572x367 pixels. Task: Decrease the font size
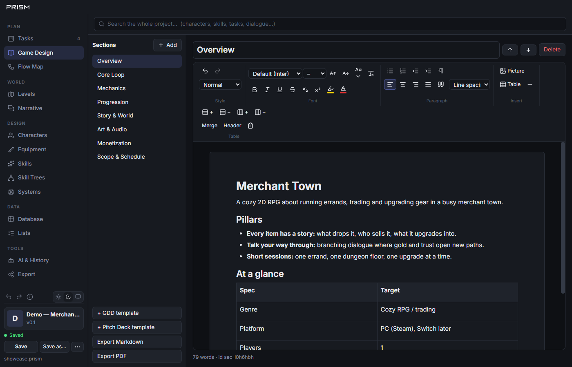[x=346, y=73]
